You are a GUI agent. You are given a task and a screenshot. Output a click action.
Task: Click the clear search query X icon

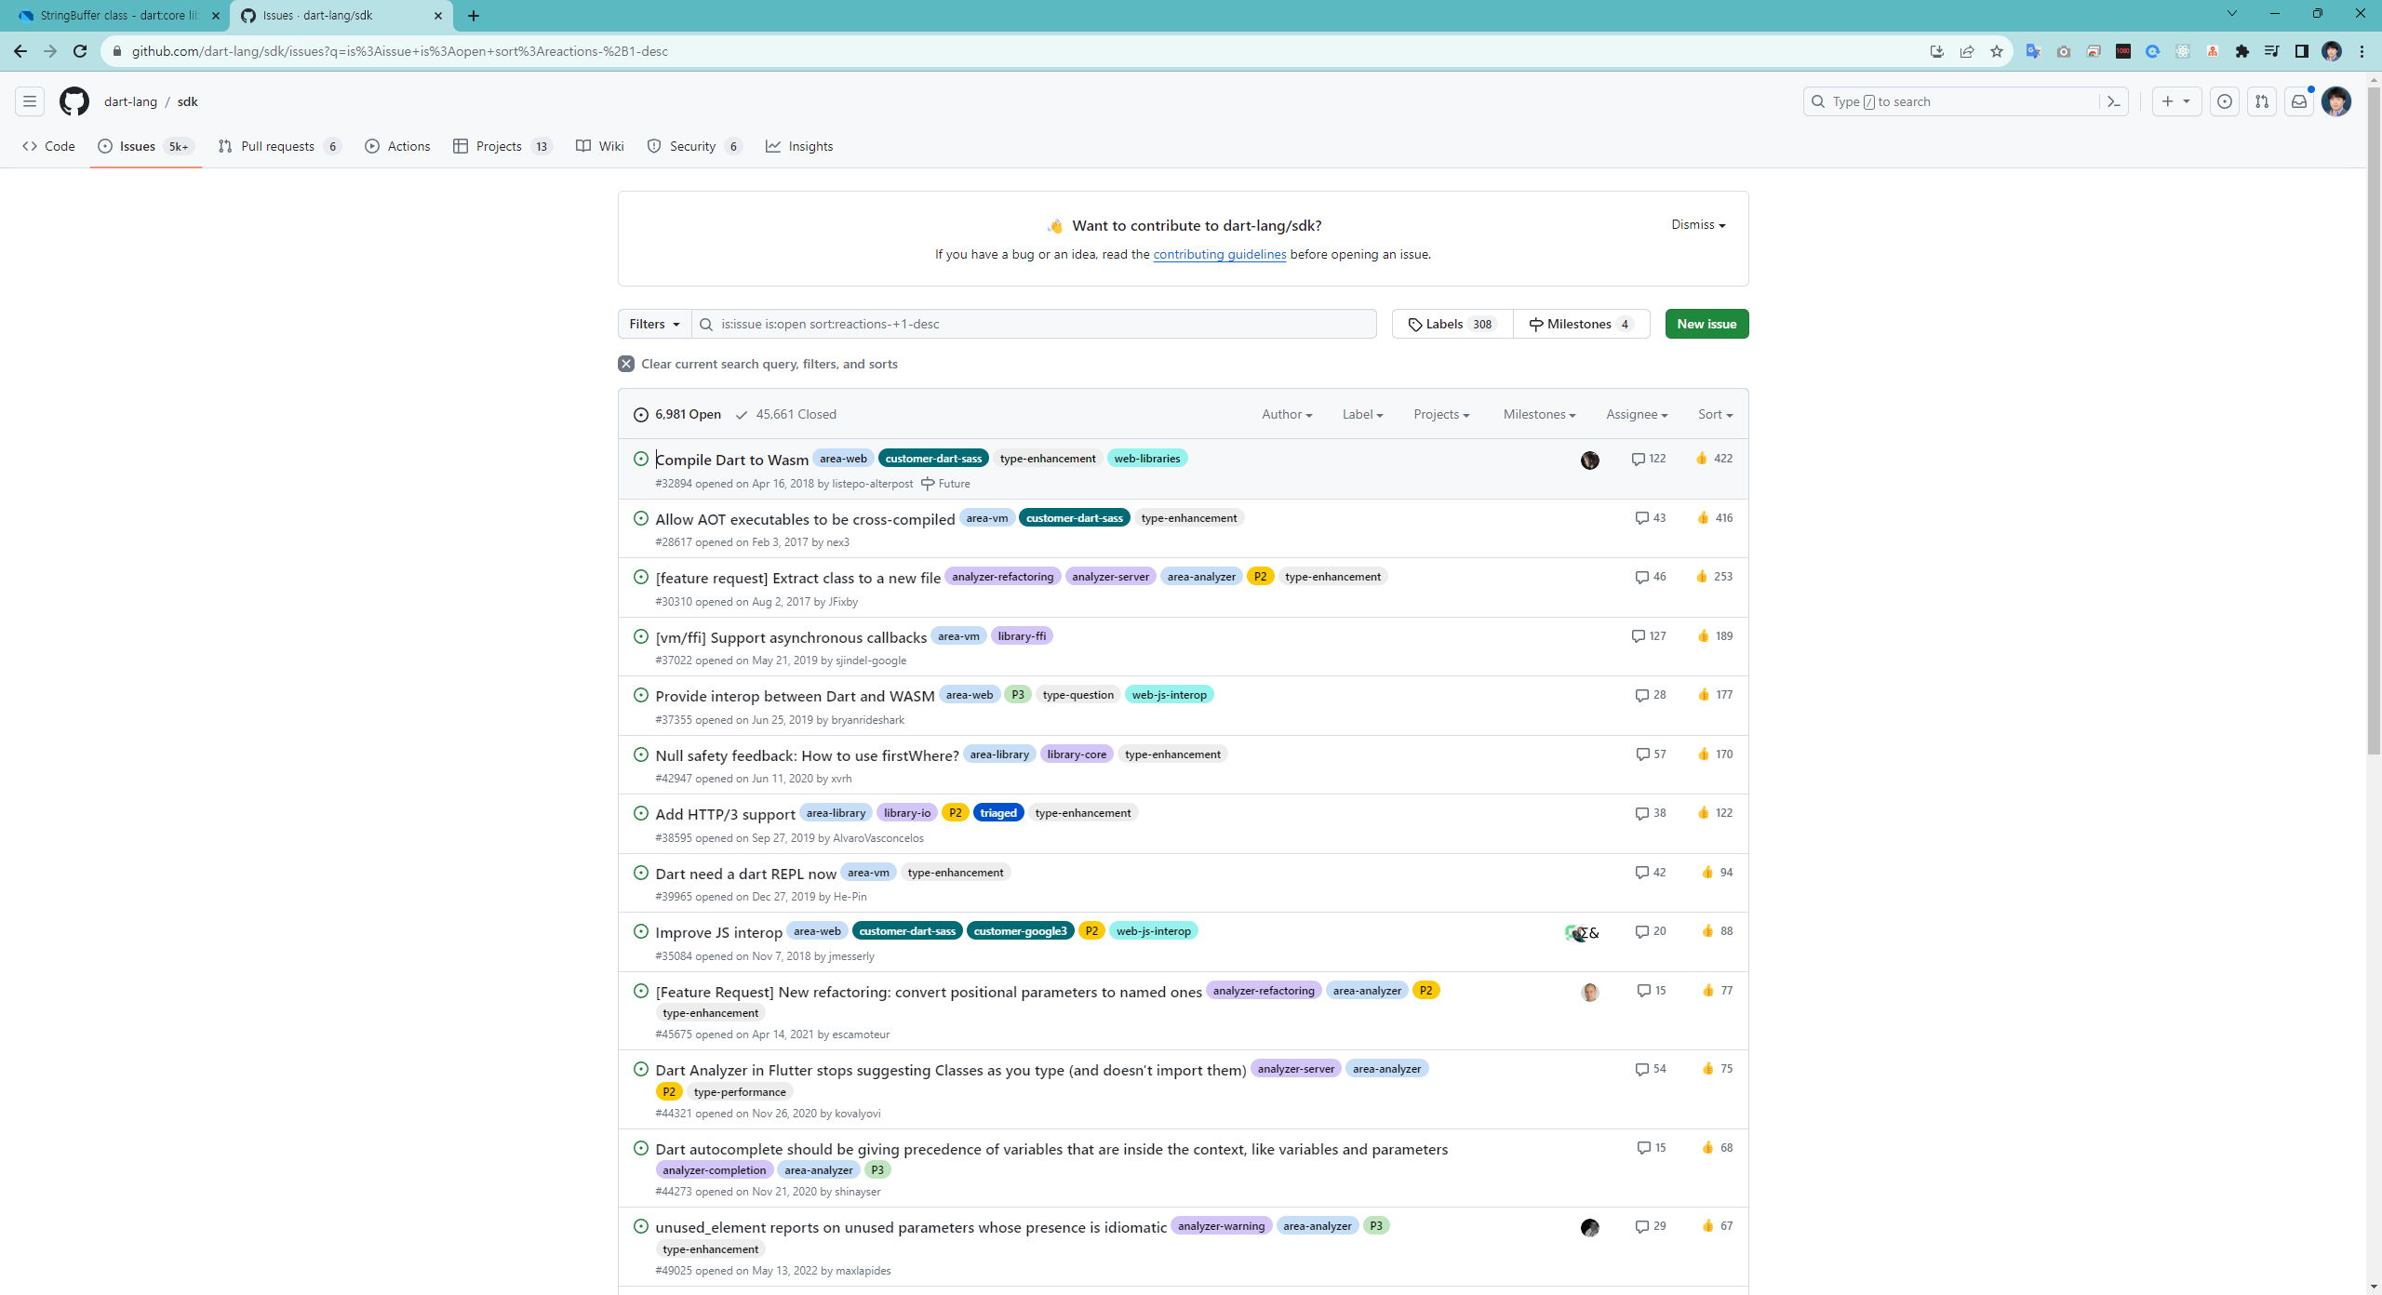(x=626, y=364)
